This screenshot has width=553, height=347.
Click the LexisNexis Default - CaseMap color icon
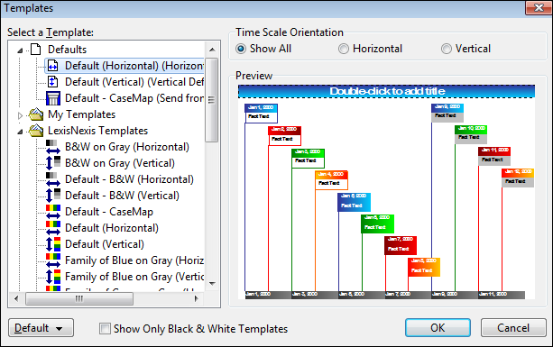[53, 212]
